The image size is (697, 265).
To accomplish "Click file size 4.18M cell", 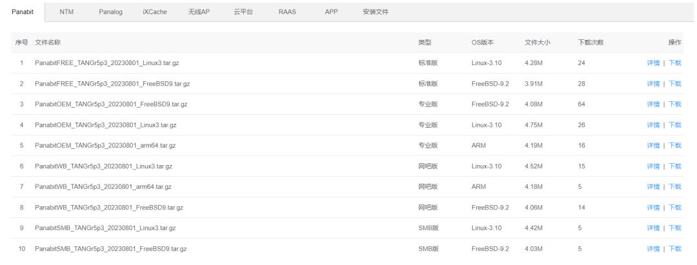I will (534, 187).
